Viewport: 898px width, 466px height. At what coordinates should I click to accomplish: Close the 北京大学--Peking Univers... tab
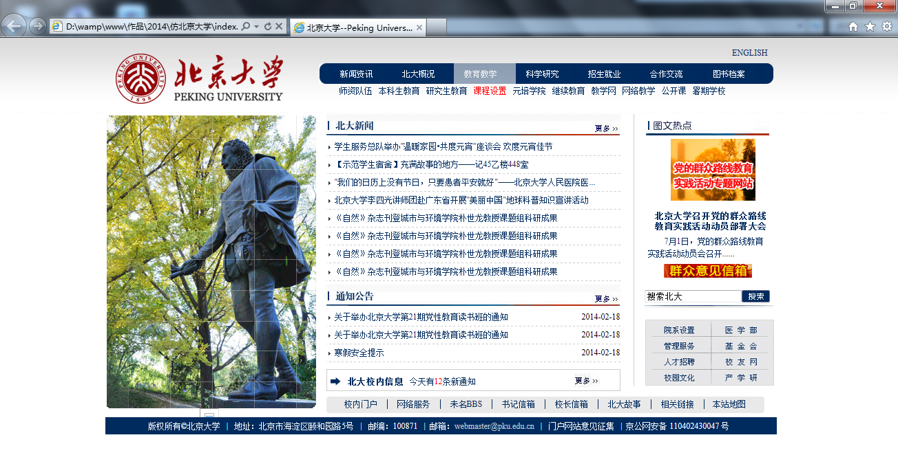[x=419, y=27]
